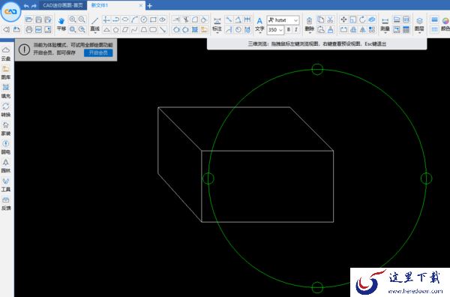Select the triangle shape tool
The height and width of the screenshot is (297, 450).
tap(106, 29)
